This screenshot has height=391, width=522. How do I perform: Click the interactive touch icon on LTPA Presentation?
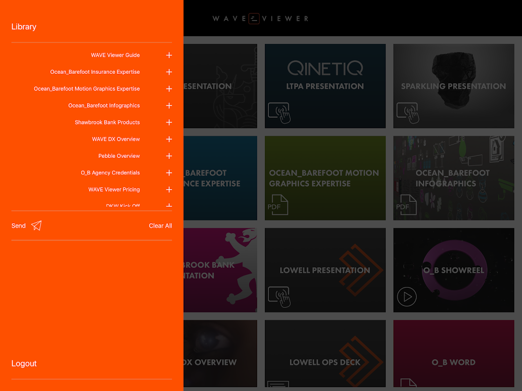click(279, 113)
